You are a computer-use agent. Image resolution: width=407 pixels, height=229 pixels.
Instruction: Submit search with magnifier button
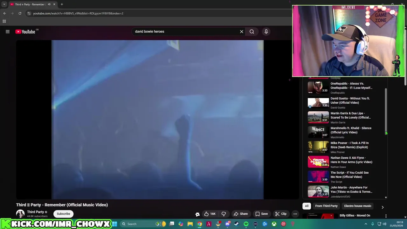click(252, 31)
